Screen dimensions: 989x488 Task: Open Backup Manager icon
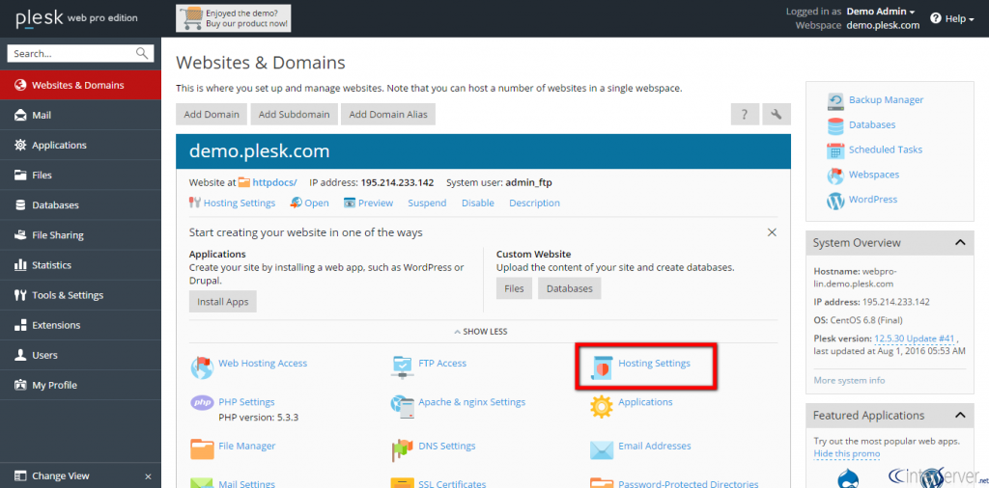(x=835, y=100)
